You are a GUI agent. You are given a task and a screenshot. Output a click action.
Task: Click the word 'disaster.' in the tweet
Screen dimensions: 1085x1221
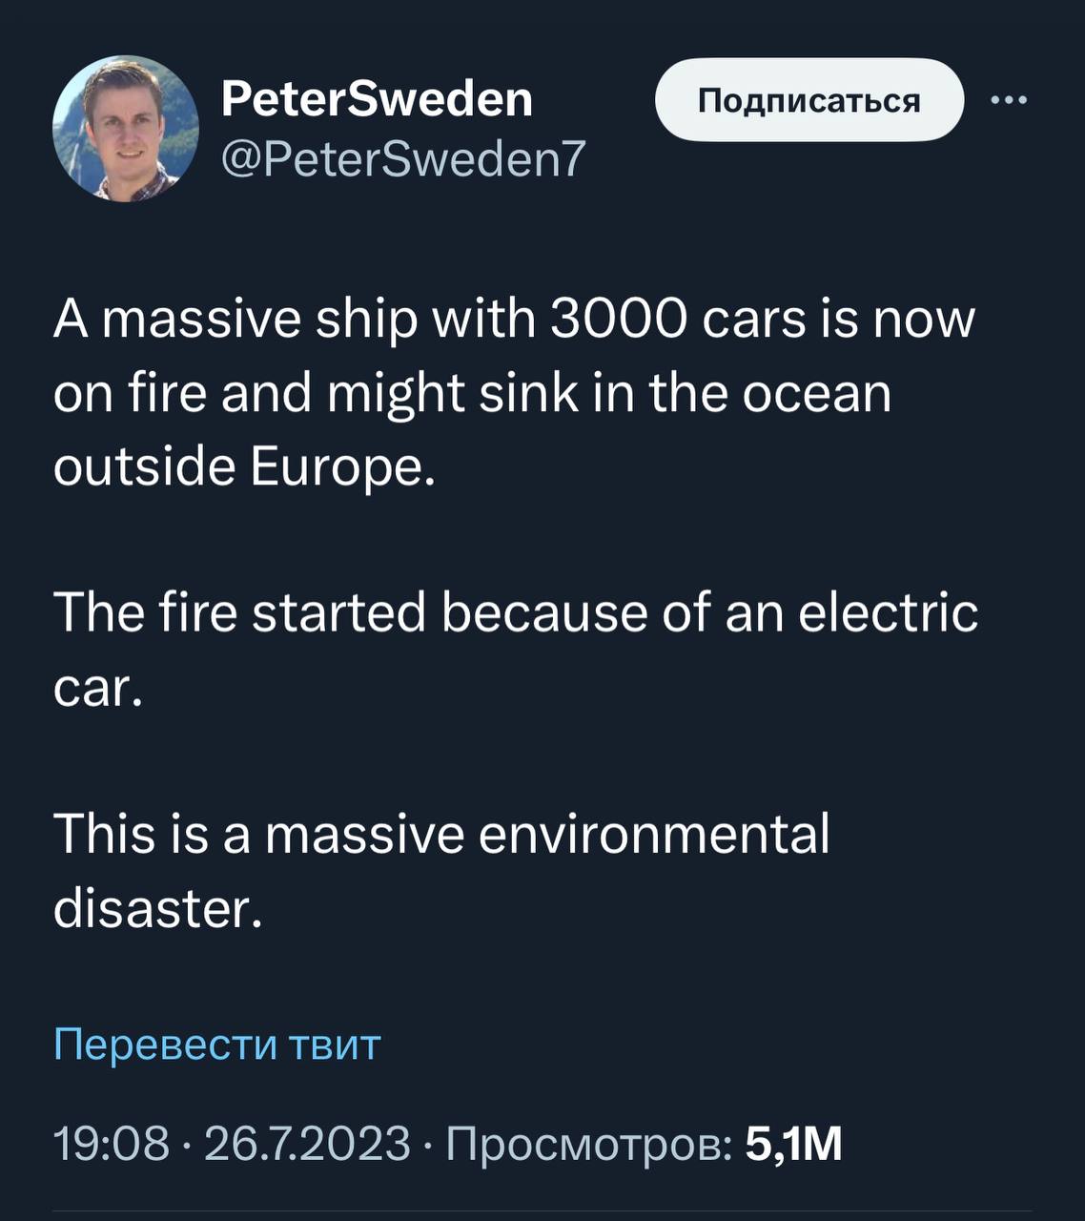click(157, 908)
